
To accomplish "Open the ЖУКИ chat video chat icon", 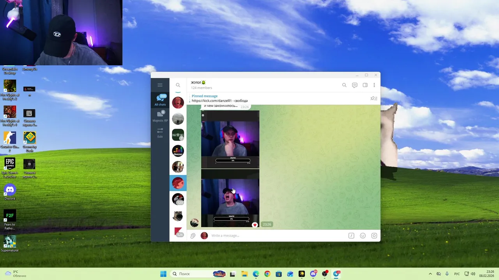I will (x=355, y=85).
